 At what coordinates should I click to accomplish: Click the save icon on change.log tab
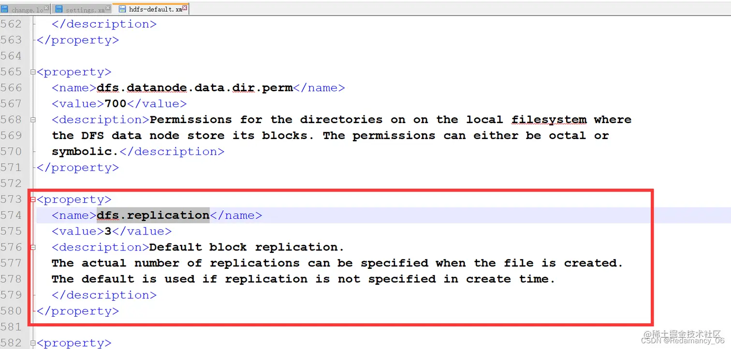pos(5,9)
